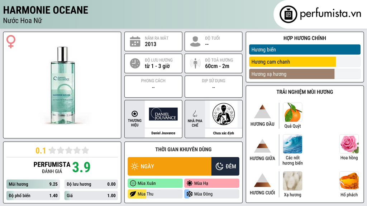Click the sun icon next to Mùa Hạ
Image resolution: width=367 pixels, height=206 pixels.
click(x=190, y=183)
